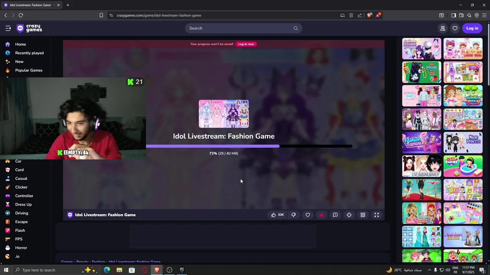Reload the page in browser toolbar
490x275 pixels.
pos(21,15)
